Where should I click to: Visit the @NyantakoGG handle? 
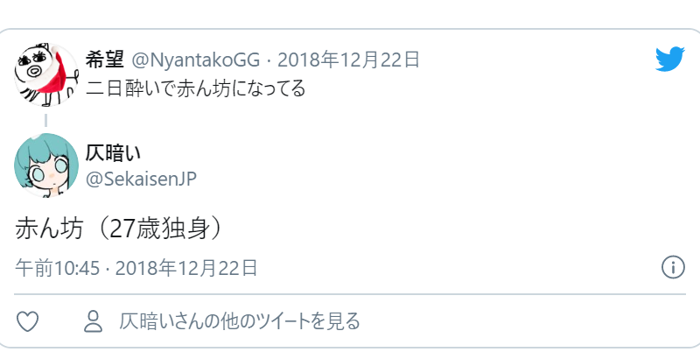pos(195,60)
